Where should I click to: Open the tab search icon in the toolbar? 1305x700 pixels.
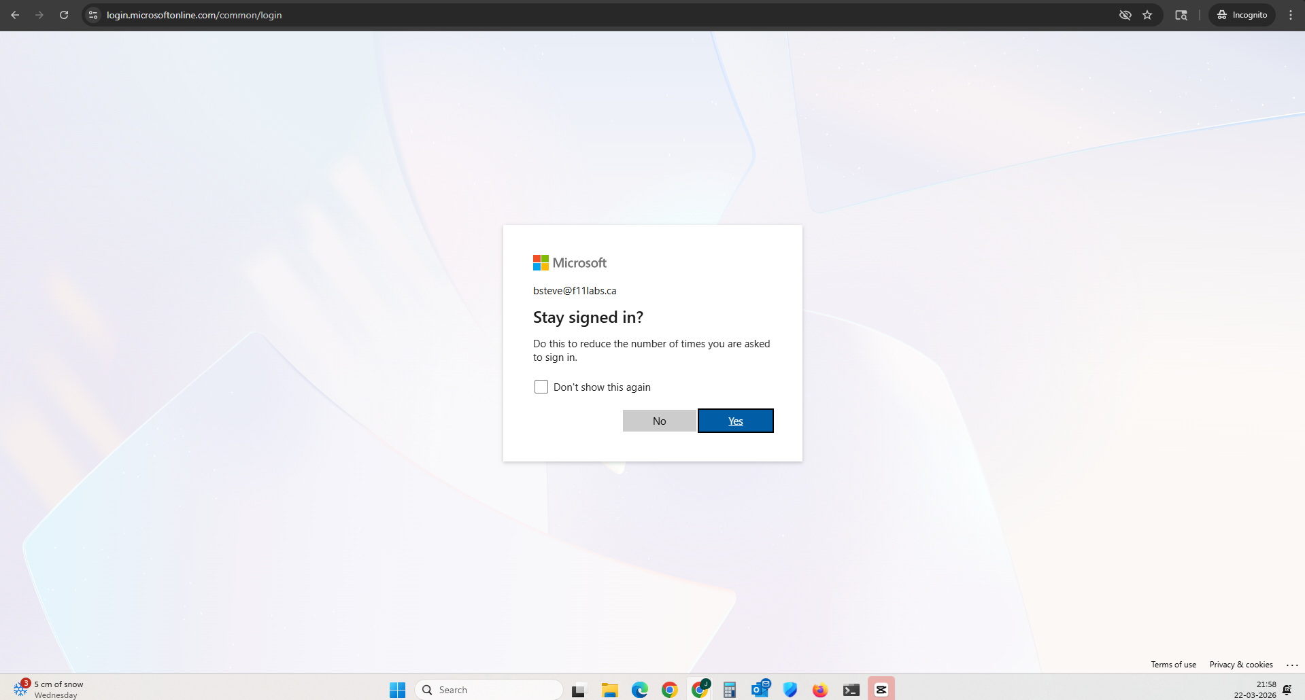coord(1181,15)
